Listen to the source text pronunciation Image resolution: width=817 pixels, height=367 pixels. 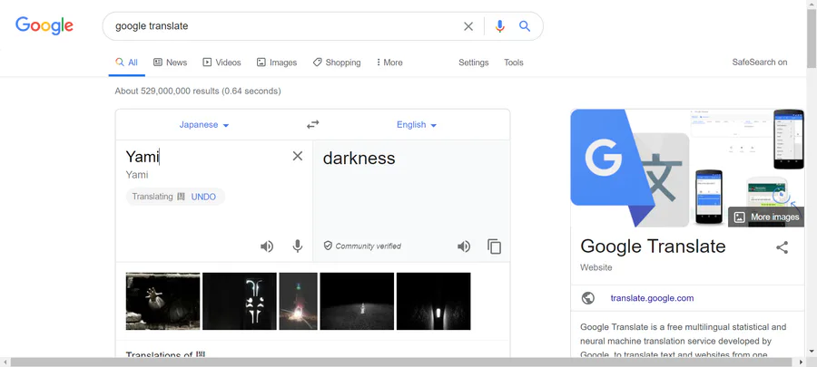[x=267, y=246]
